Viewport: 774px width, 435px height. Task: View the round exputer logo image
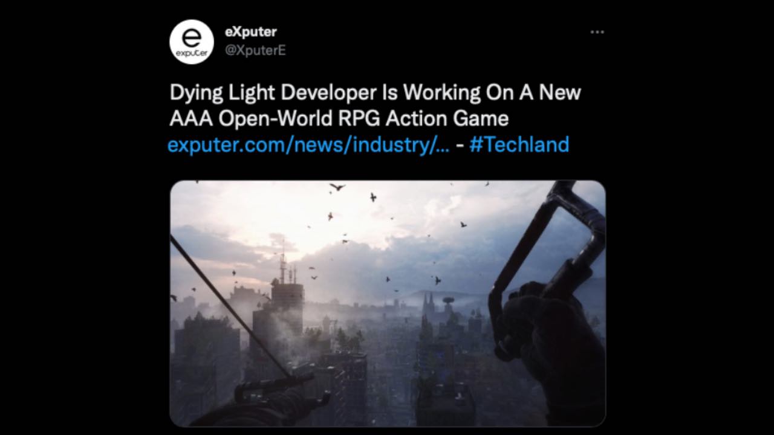tap(191, 42)
